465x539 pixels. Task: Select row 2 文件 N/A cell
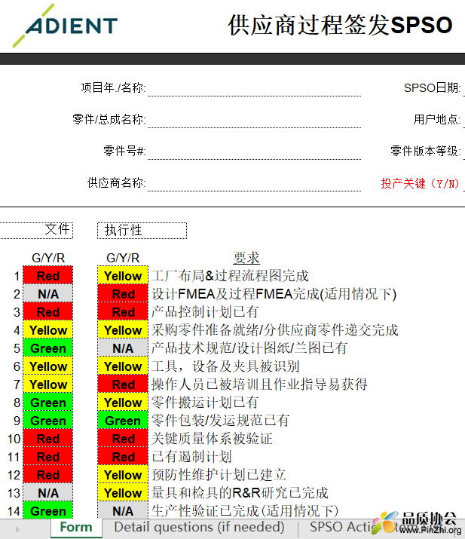tap(47, 294)
